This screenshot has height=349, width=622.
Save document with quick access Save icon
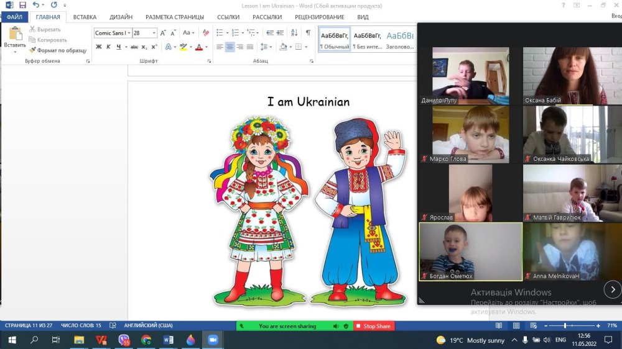tap(22, 5)
